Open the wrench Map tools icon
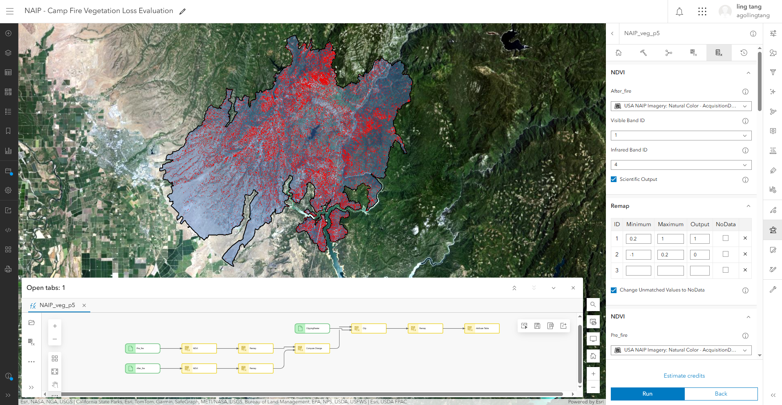Screen dimensions: 782x405 [773, 289]
